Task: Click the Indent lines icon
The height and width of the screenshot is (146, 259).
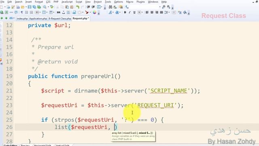Action: (88, 7)
